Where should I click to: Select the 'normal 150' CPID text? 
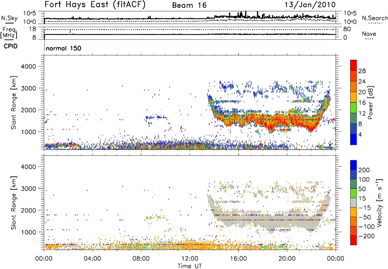pyautogui.click(x=64, y=48)
